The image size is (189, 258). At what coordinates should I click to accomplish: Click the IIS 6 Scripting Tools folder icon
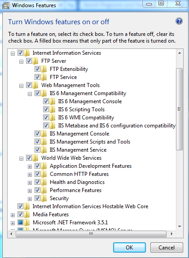tap(53, 109)
